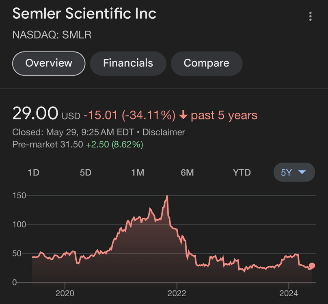Open the Disclaimer link

(164, 132)
